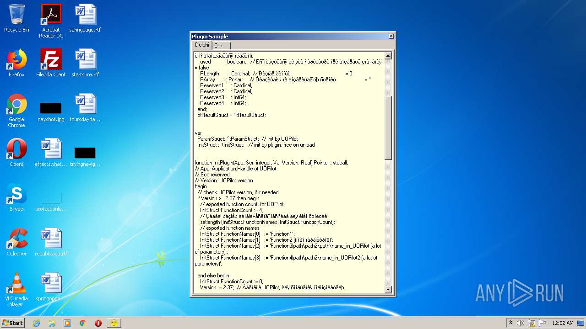586x329 pixels.
Task: Launch Opera desktop shortcut
Action: click(x=16, y=153)
